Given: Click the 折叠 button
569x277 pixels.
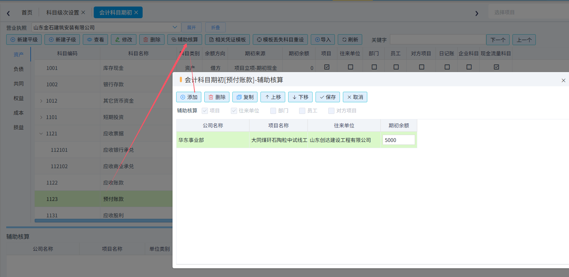Looking at the screenshot, I should 216,27.
